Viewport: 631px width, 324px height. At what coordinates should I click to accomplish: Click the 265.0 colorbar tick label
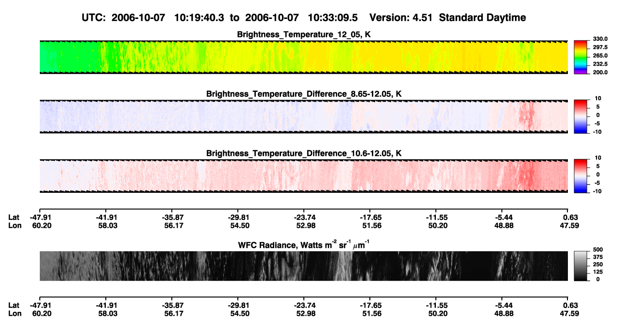tap(601, 55)
